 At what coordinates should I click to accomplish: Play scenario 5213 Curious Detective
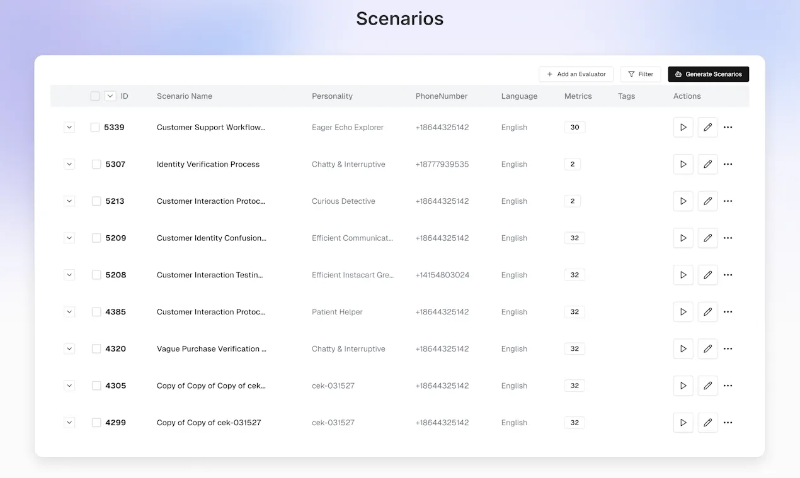tap(683, 201)
